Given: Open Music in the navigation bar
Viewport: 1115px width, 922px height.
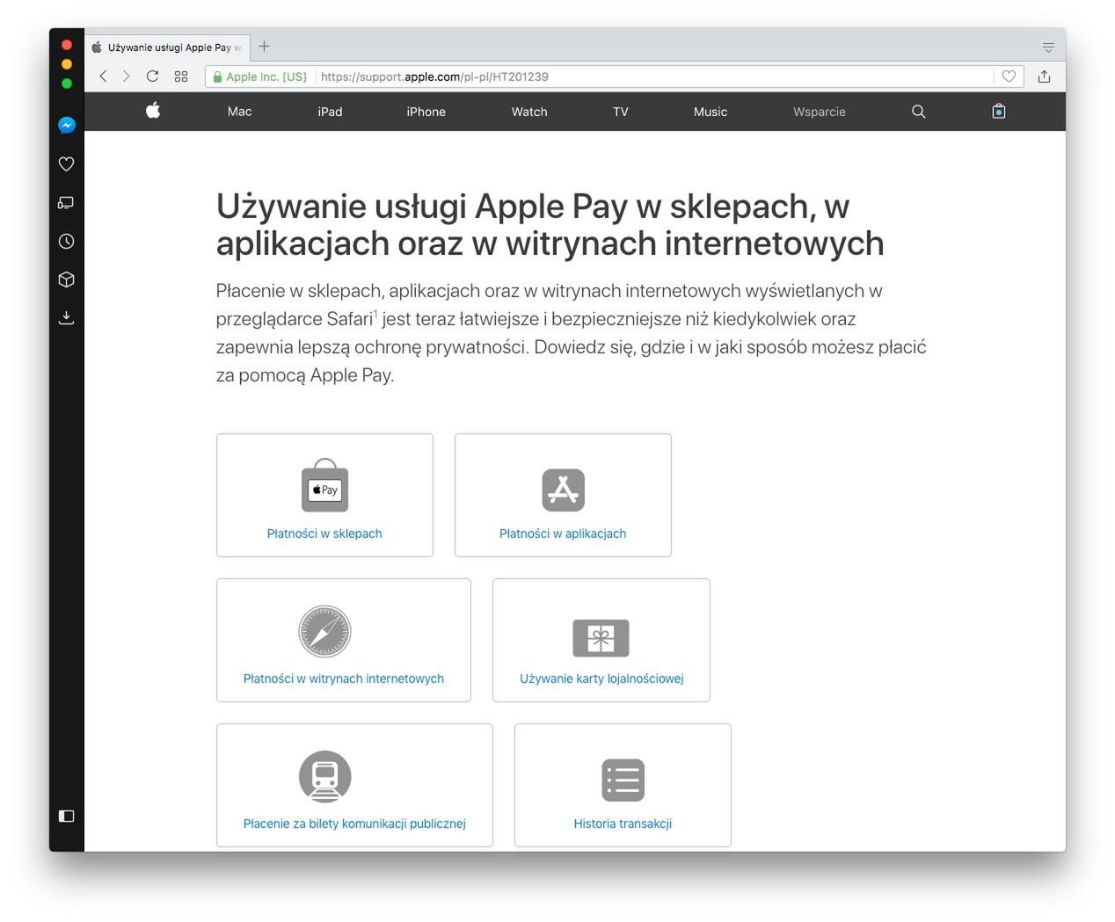Looking at the screenshot, I should (711, 112).
